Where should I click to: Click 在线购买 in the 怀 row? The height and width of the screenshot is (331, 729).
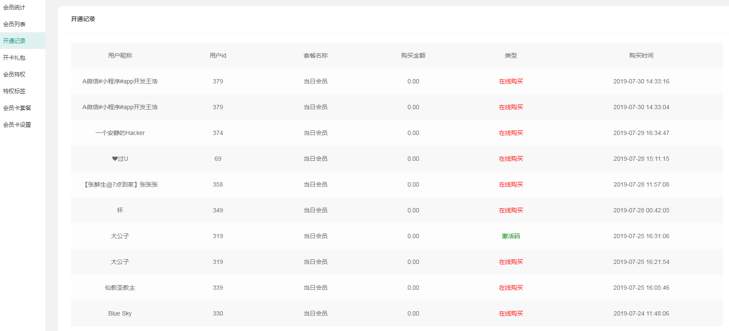(x=511, y=210)
